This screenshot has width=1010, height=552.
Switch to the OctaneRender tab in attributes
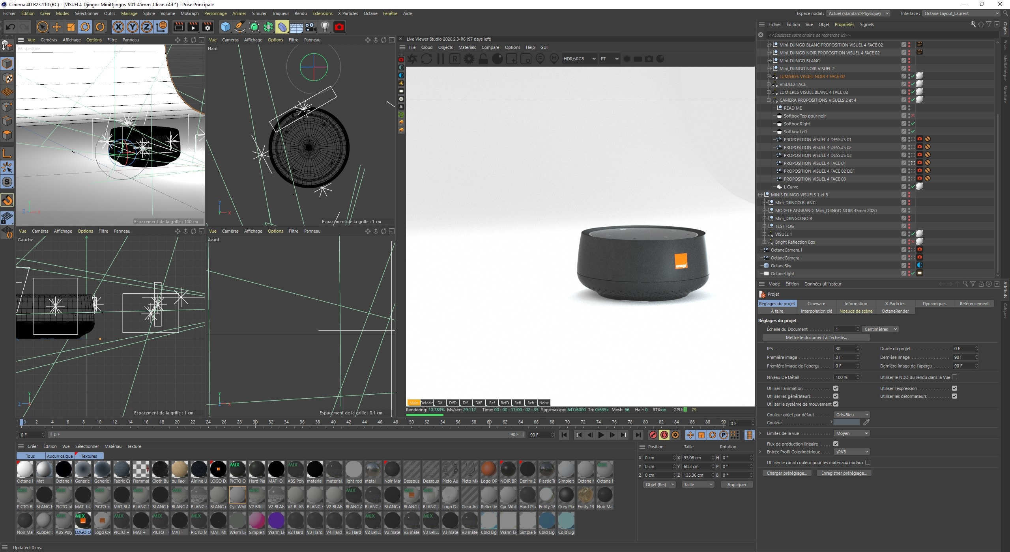click(x=895, y=311)
